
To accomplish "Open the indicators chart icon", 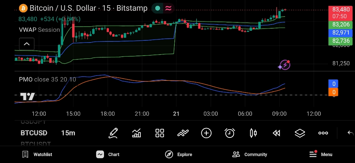I will tap(137, 133).
